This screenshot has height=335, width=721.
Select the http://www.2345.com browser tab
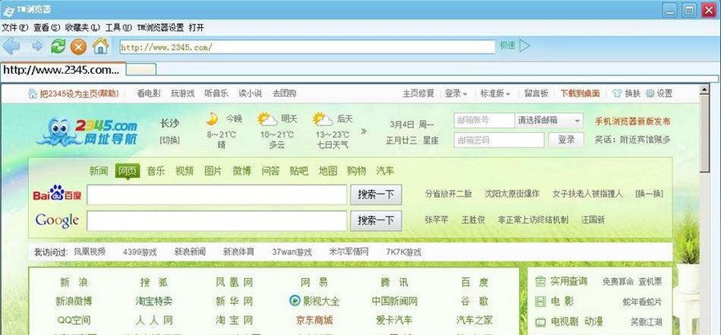point(62,70)
